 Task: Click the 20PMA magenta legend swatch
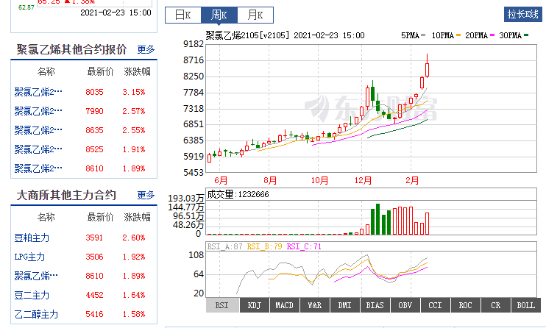[x=492, y=35]
